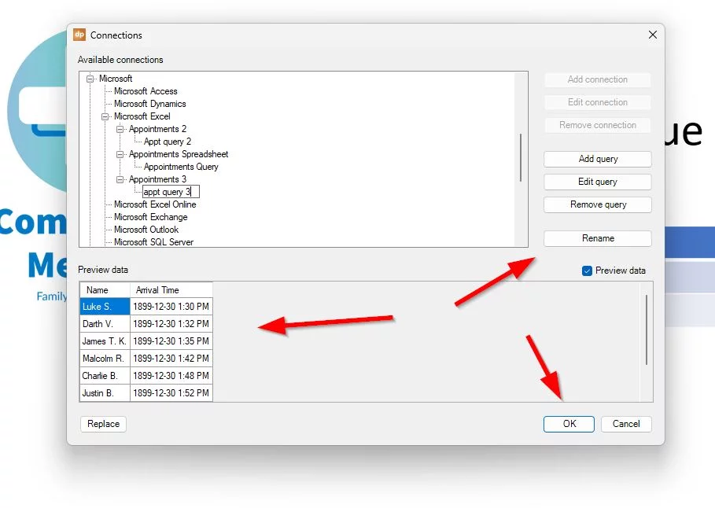
Task: Select Appointments Query in the tree
Action: [181, 167]
